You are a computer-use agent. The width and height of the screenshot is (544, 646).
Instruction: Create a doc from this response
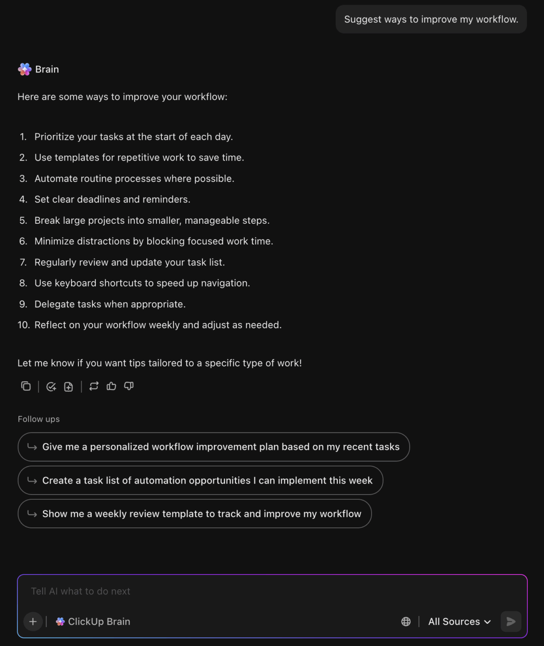(x=68, y=386)
